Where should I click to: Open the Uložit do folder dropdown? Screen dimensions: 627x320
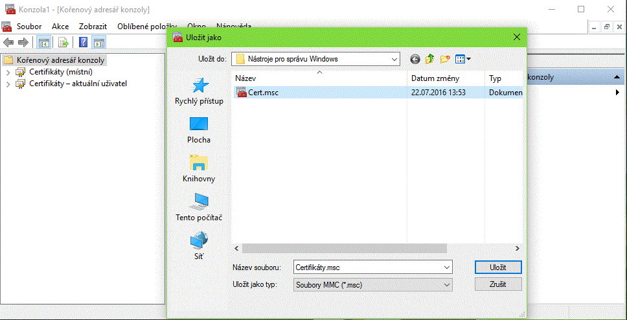393,59
